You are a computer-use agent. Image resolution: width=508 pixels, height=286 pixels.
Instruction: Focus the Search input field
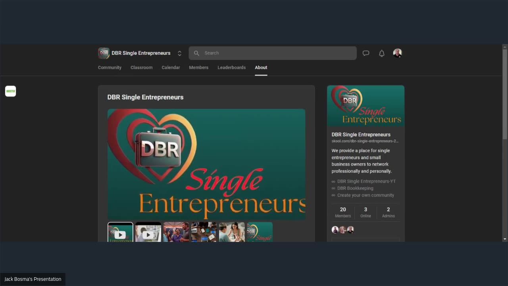click(x=273, y=53)
